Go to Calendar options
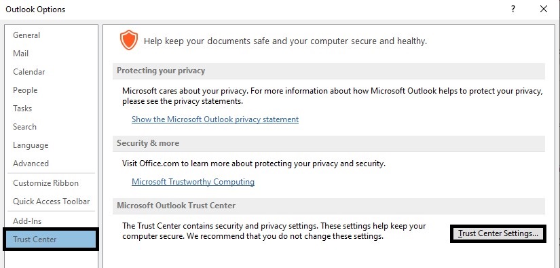 pos(29,72)
